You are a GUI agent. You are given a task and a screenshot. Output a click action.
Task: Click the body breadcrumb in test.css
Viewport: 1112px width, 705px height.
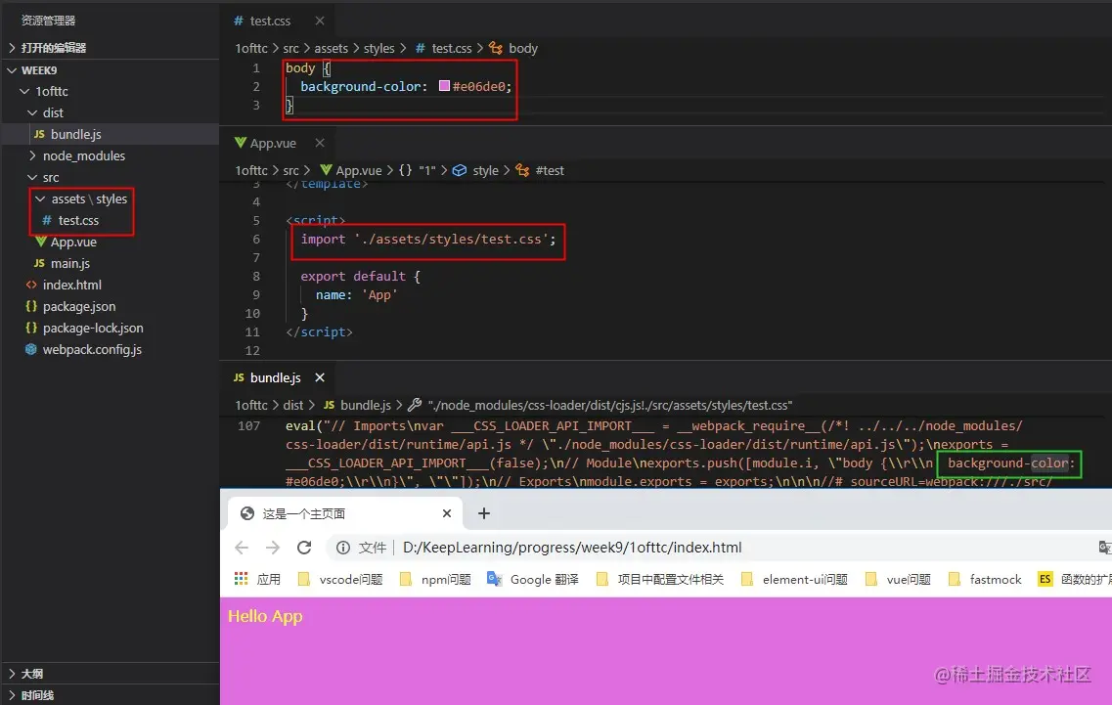(x=522, y=48)
